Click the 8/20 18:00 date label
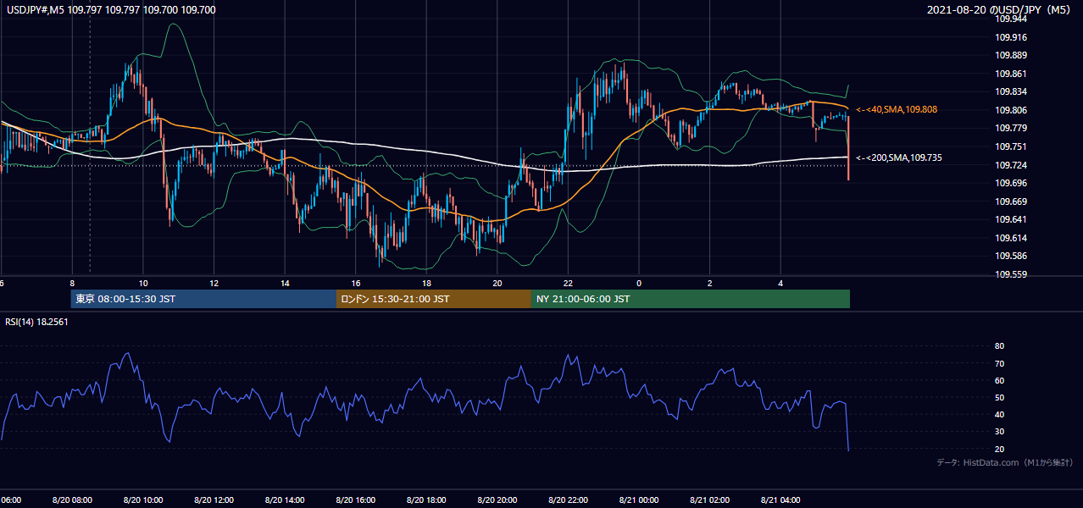Screen dimensions: 1083x508 click(426, 500)
